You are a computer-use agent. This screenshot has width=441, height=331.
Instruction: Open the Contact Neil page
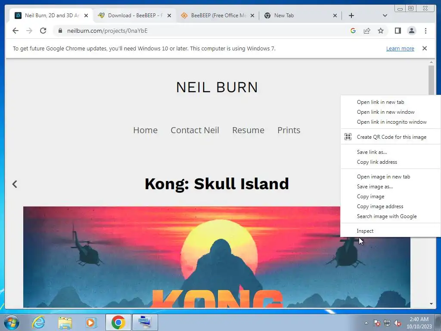pyautogui.click(x=195, y=130)
